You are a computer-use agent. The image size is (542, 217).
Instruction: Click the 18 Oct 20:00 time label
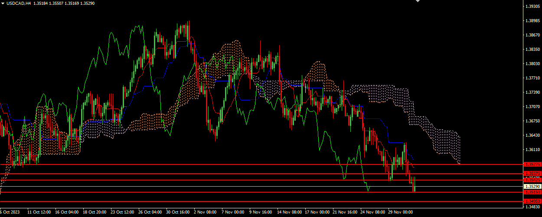coord(95,213)
